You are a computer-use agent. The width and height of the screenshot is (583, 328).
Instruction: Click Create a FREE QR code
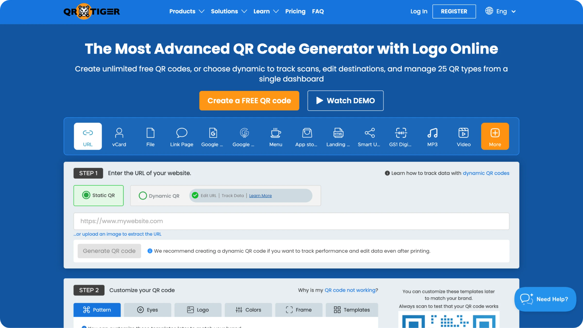[x=249, y=101]
